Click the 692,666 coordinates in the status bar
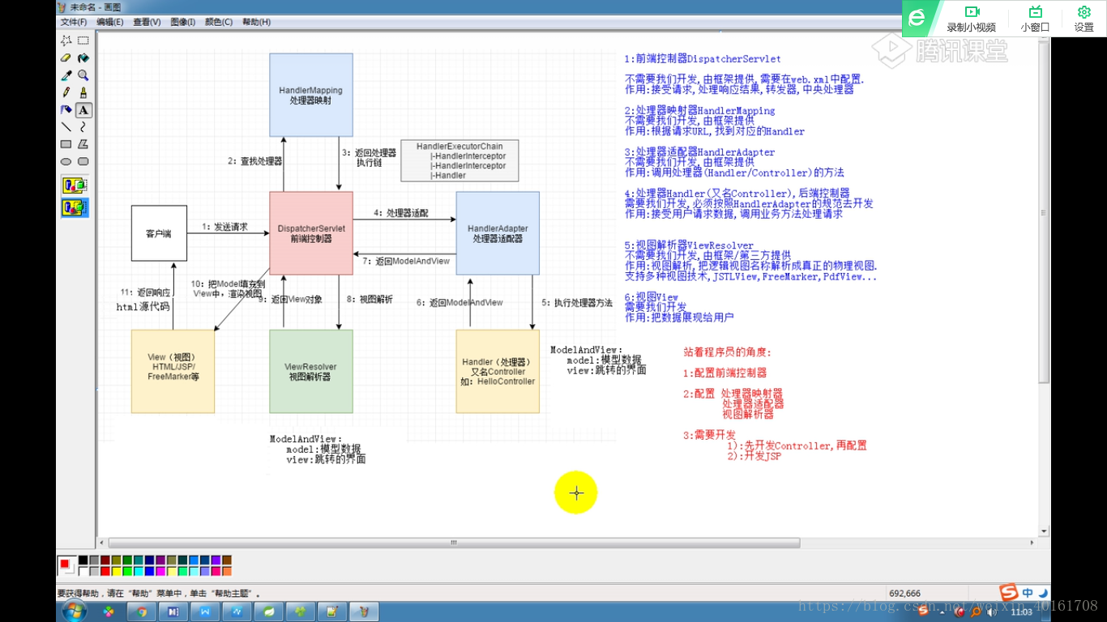The width and height of the screenshot is (1107, 622). pyautogui.click(x=904, y=594)
